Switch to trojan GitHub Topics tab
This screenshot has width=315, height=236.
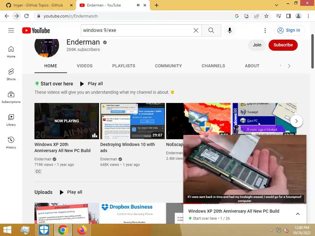click(38, 5)
